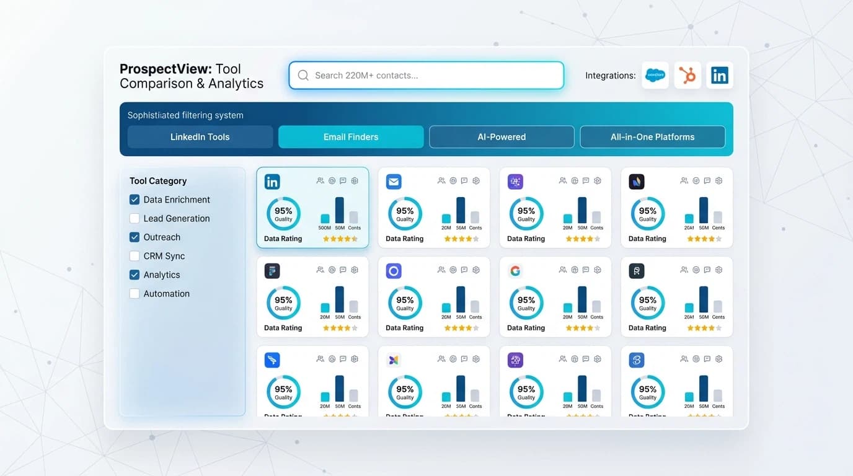The image size is (853, 476).
Task: Switch to the LinkedIn Tools tab
Action: (x=200, y=136)
